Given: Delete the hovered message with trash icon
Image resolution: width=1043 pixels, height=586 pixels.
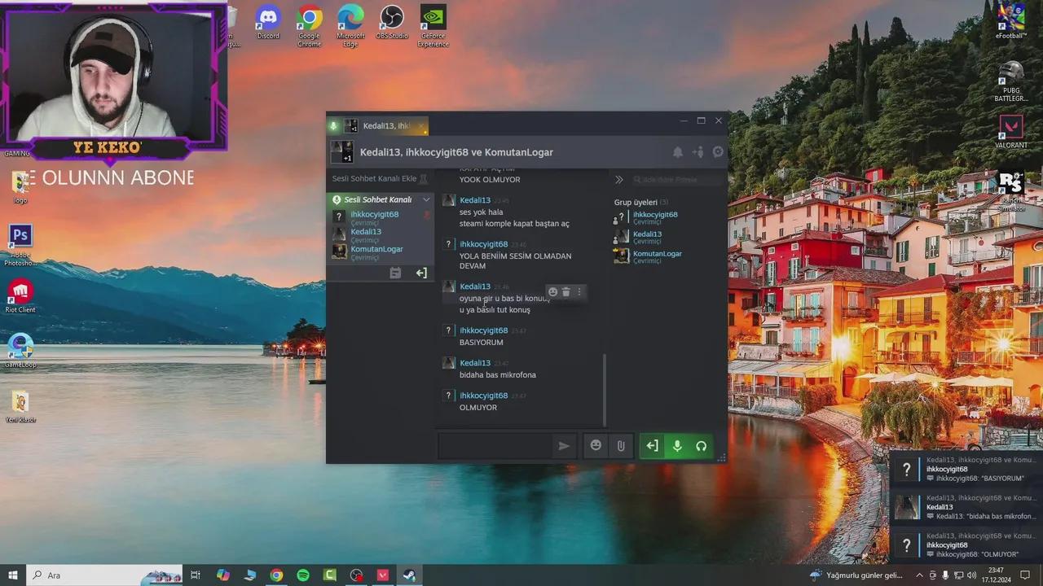Looking at the screenshot, I should pos(566,292).
